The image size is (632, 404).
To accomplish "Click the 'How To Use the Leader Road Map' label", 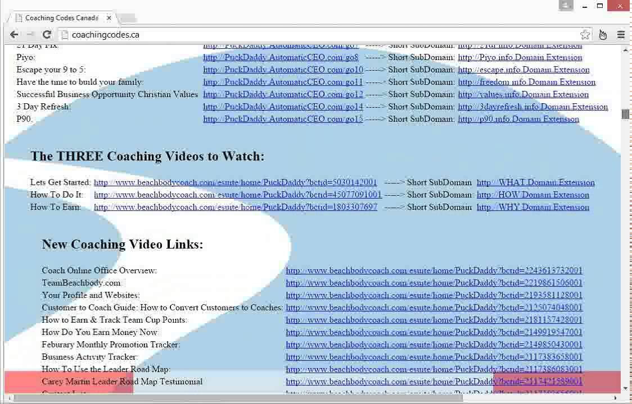I will pyautogui.click(x=106, y=369).
